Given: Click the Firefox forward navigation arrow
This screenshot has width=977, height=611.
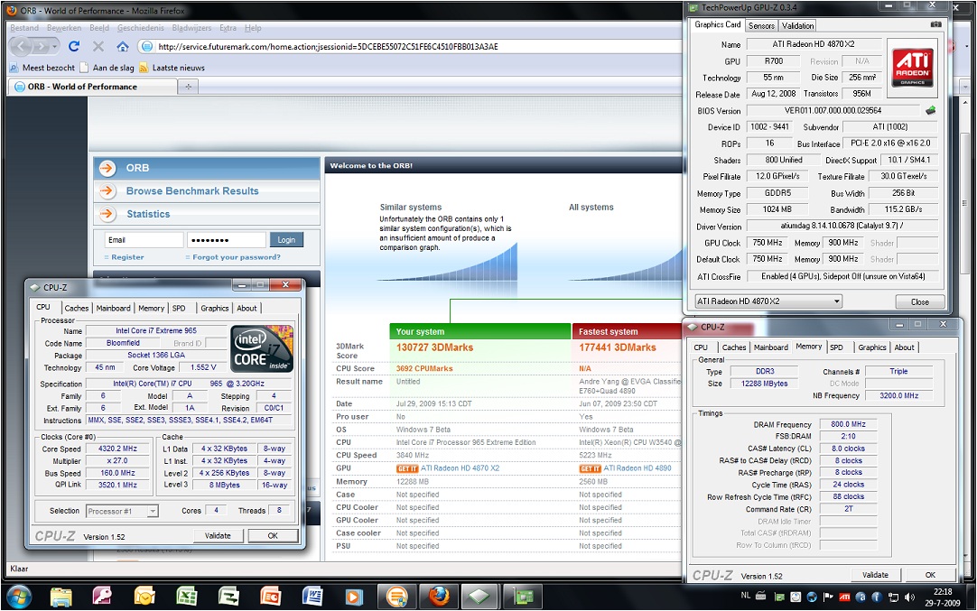Looking at the screenshot, I should [41, 46].
